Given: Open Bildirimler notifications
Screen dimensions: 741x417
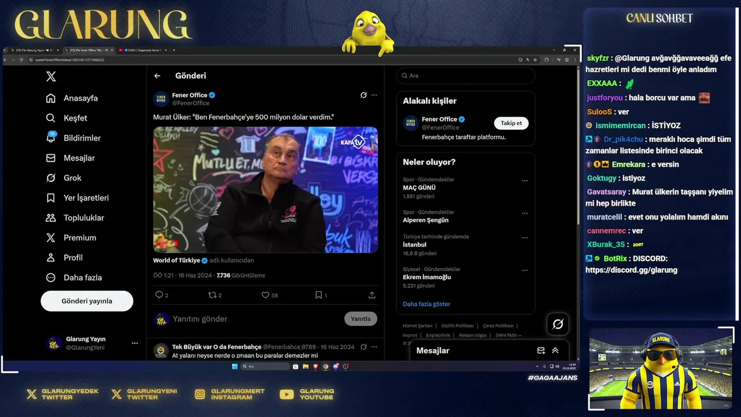Looking at the screenshot, I should 74,138.
